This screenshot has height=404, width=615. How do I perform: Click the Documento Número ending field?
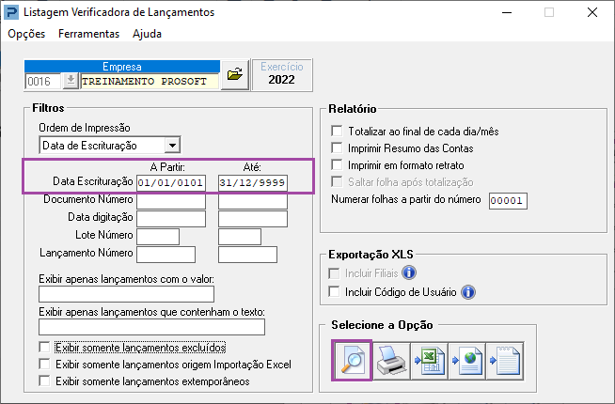(x=253, y=201)
